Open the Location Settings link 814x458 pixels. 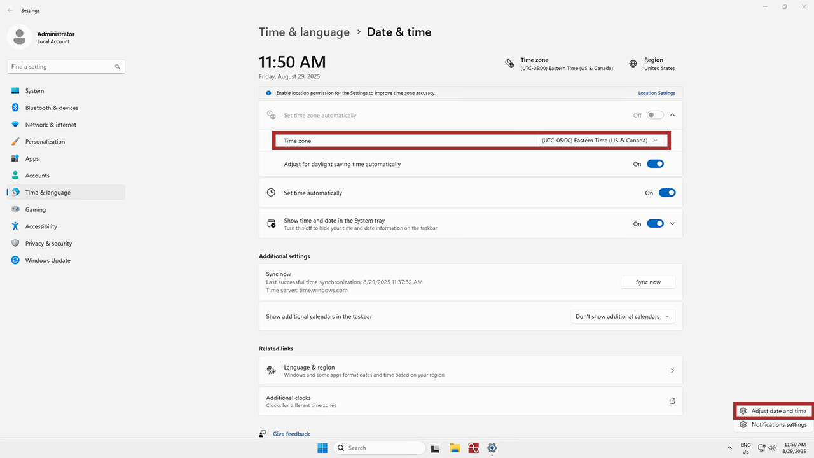(x=656, y=93)
